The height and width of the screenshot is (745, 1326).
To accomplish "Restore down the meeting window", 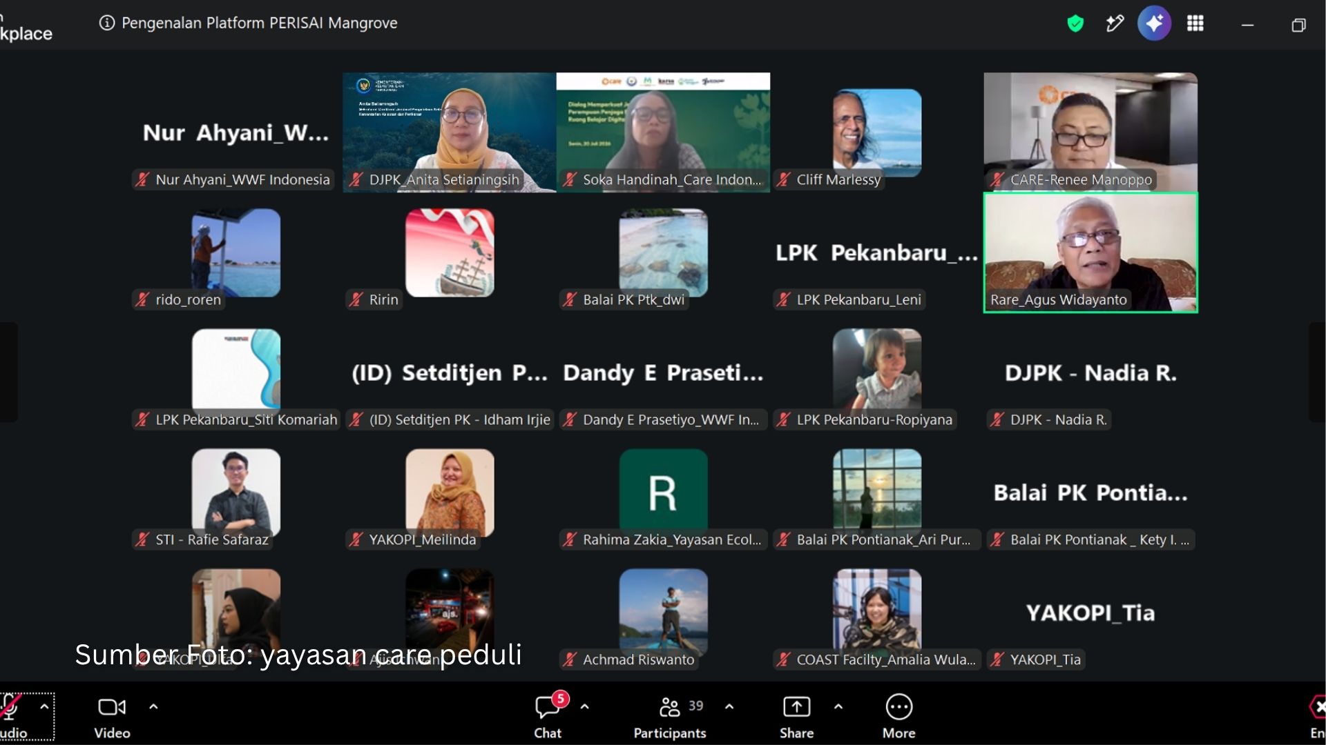I will pos(1298,25).
